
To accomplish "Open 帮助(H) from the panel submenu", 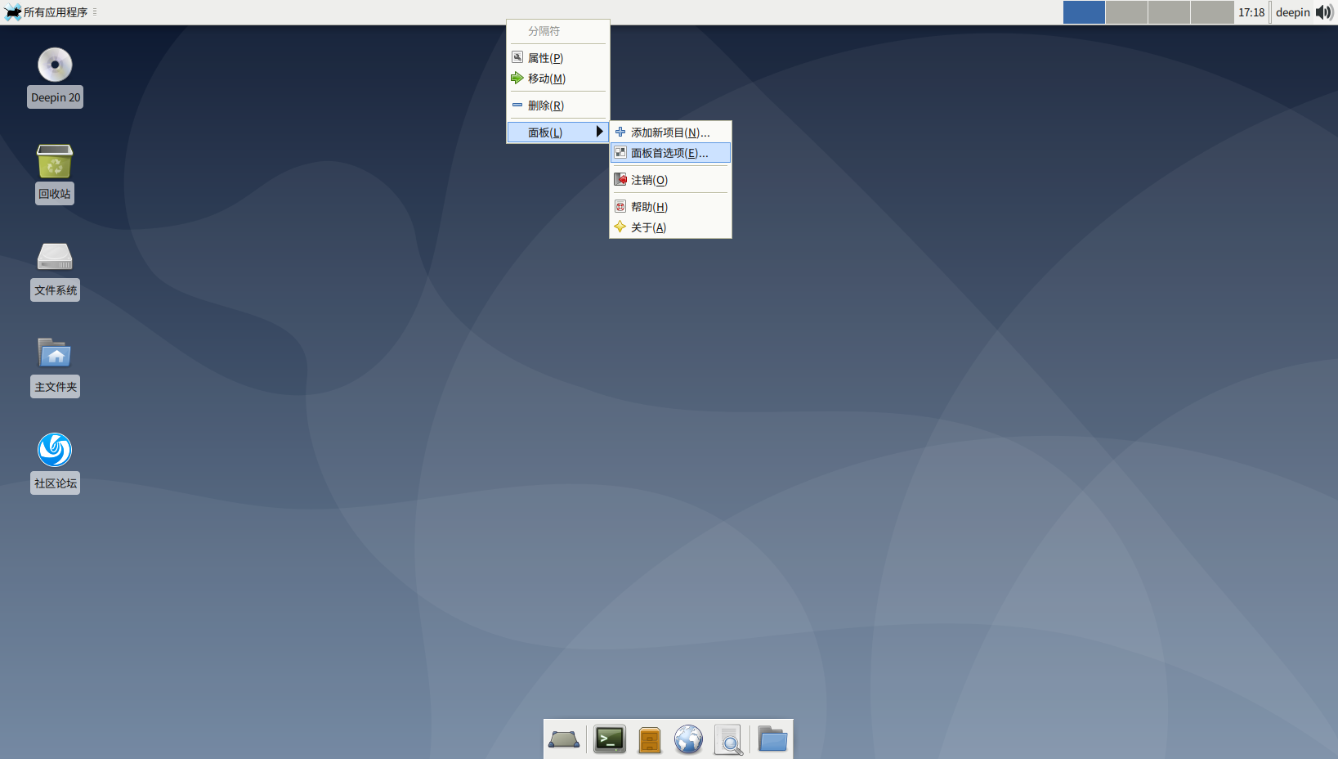I will 670,207.
